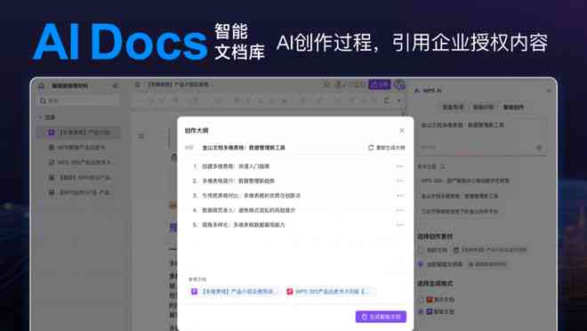
Task: Select outline item 5 in the dialog
Action: click(x=244, y=224)
